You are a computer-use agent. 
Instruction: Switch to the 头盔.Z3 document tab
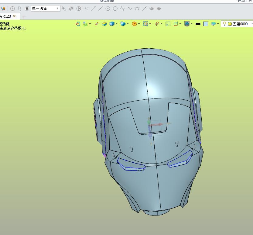[x=5, y=16]
